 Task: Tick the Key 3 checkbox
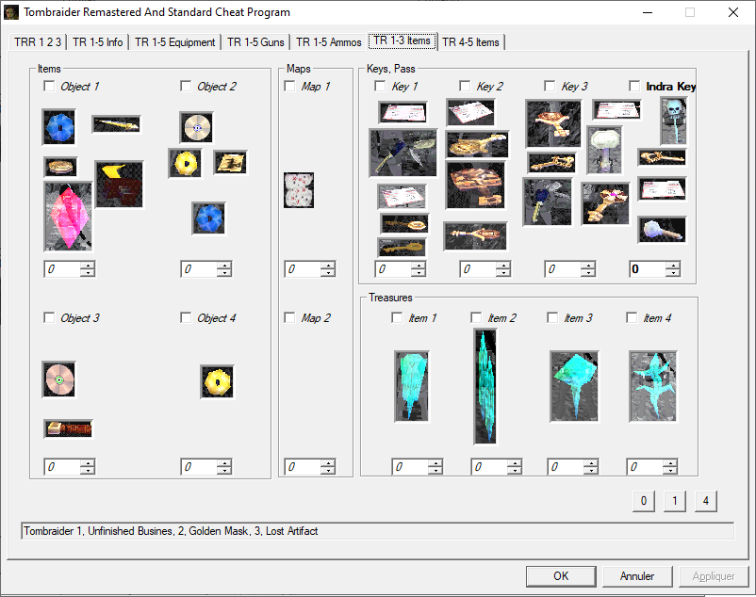tap(551, 87)
